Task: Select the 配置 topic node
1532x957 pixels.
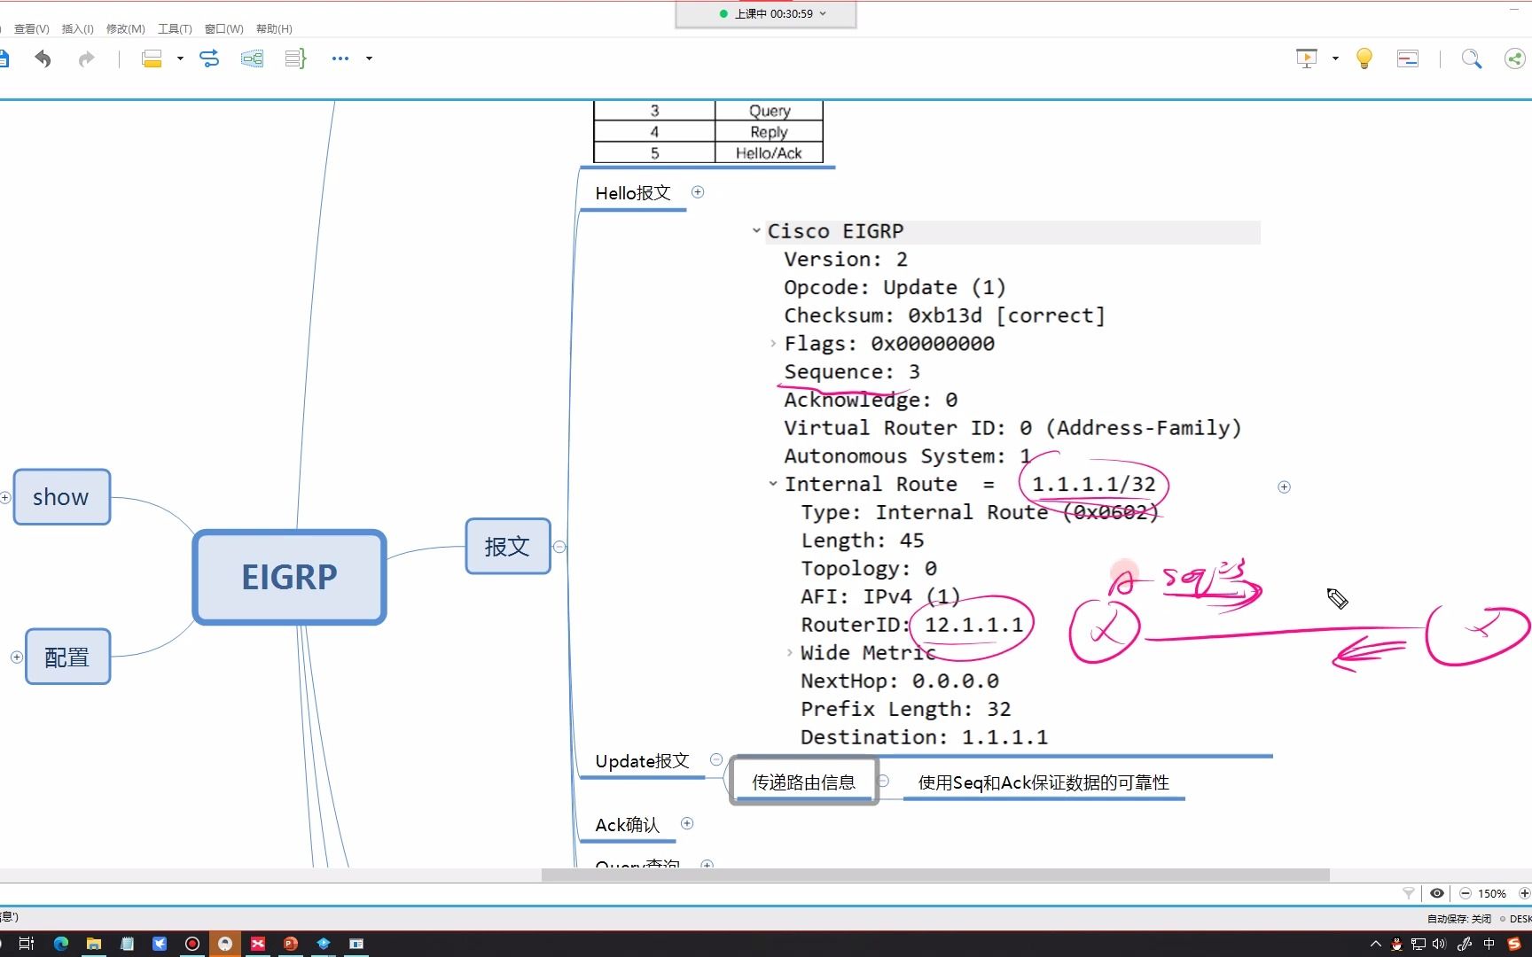Action: tap(67, 657)
